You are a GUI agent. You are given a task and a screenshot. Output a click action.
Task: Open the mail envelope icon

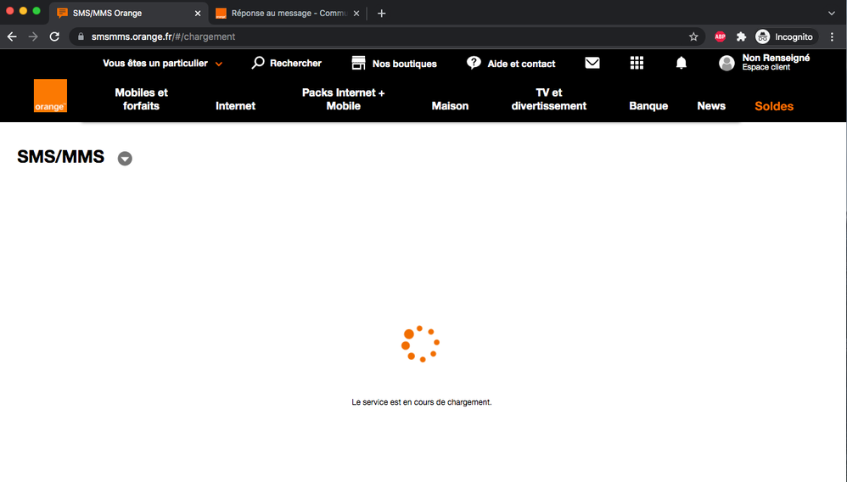tap(592, 63)
